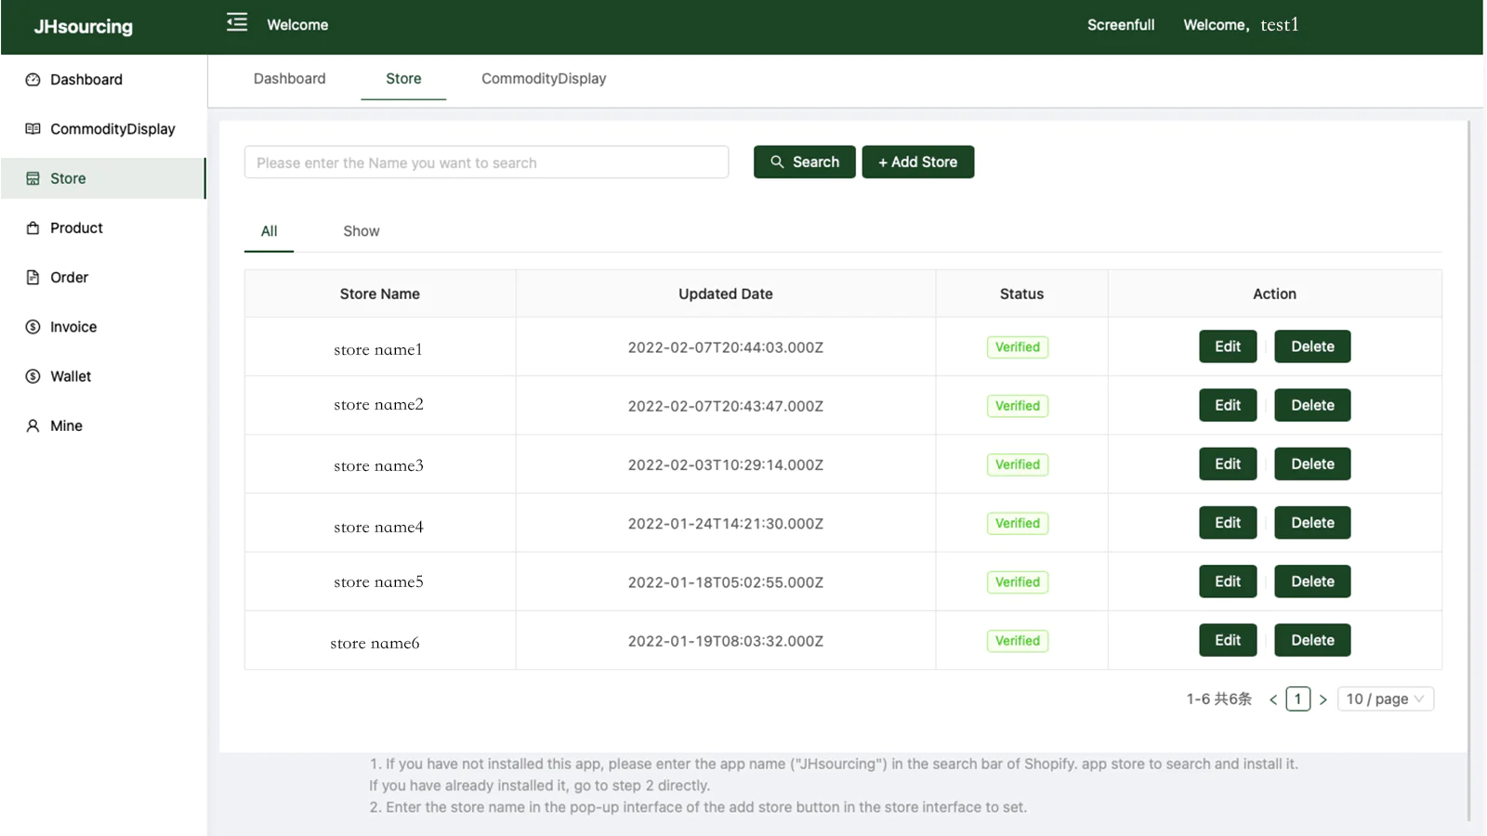This screenshot has height=836, width=1487.
Task: Go to next page with right chevron
Action: click(x=1323, y=699)
